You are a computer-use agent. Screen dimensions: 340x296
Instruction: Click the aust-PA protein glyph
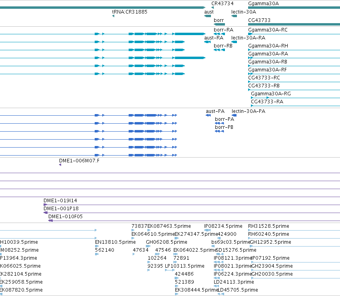(x=208, y=115)
